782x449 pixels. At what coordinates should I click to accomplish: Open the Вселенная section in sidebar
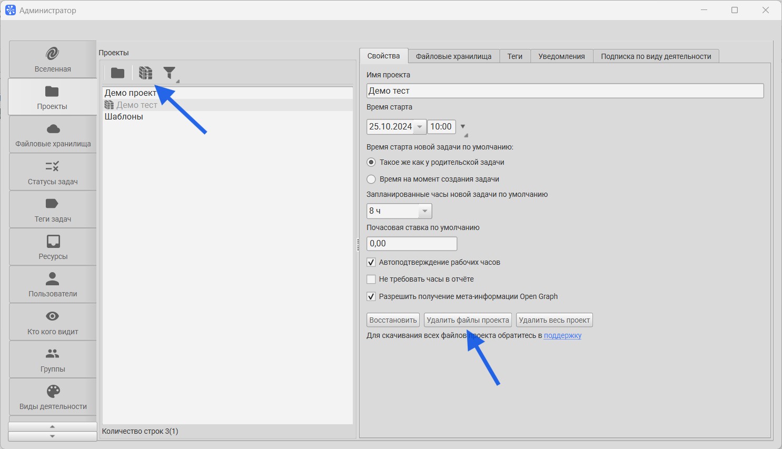[53, 59]
